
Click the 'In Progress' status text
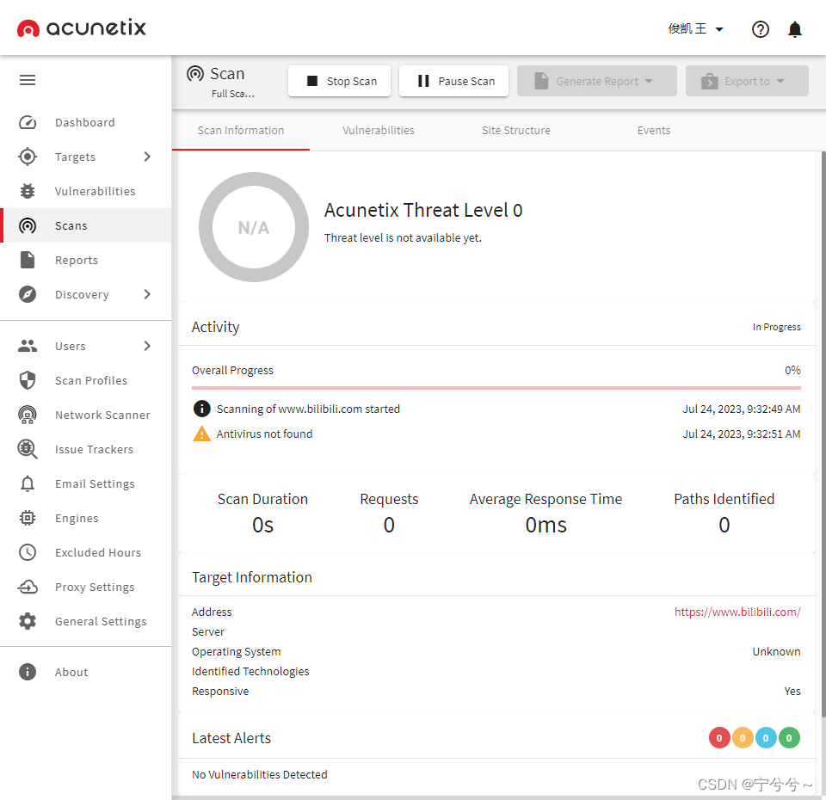tap(776, 327)
